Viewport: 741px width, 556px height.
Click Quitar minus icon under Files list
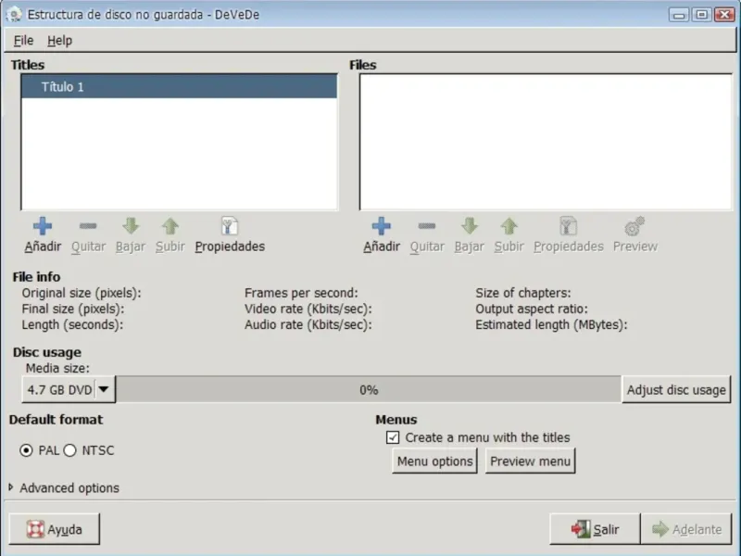tap(427, 226)
